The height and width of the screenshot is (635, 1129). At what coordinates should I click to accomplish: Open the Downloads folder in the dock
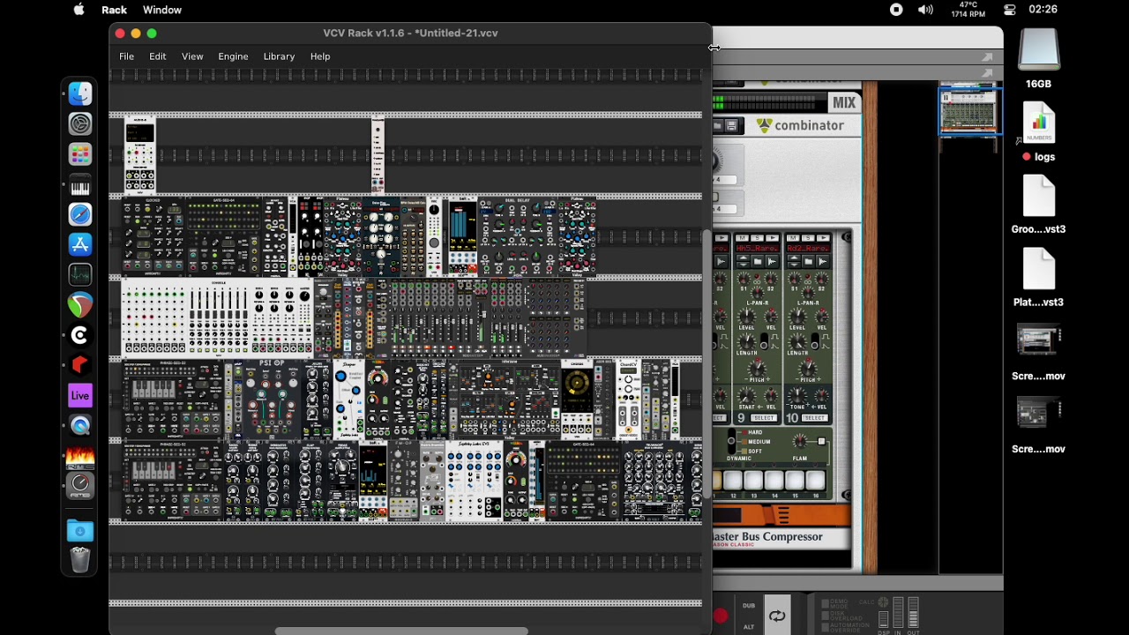coord(80,531)
